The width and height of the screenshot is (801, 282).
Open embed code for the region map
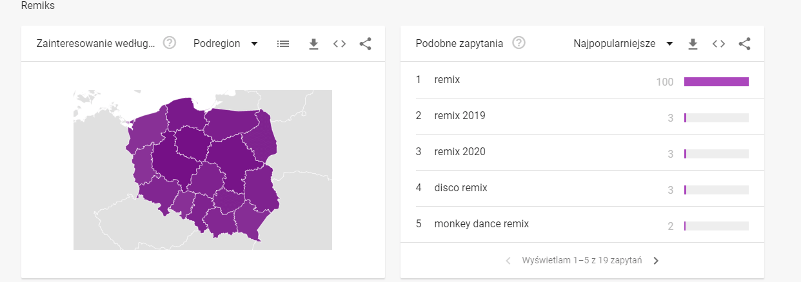click(340, 44)
